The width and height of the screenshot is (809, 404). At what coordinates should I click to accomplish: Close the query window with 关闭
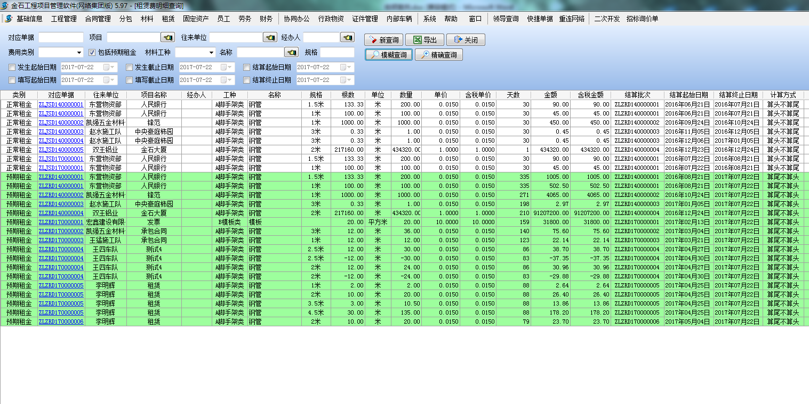tap(466, 40)
